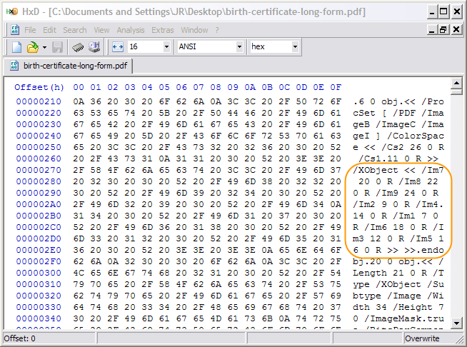Click the vertical scrollbar thumb
Viewport: 467px width, 347px height.
(456, 91)
